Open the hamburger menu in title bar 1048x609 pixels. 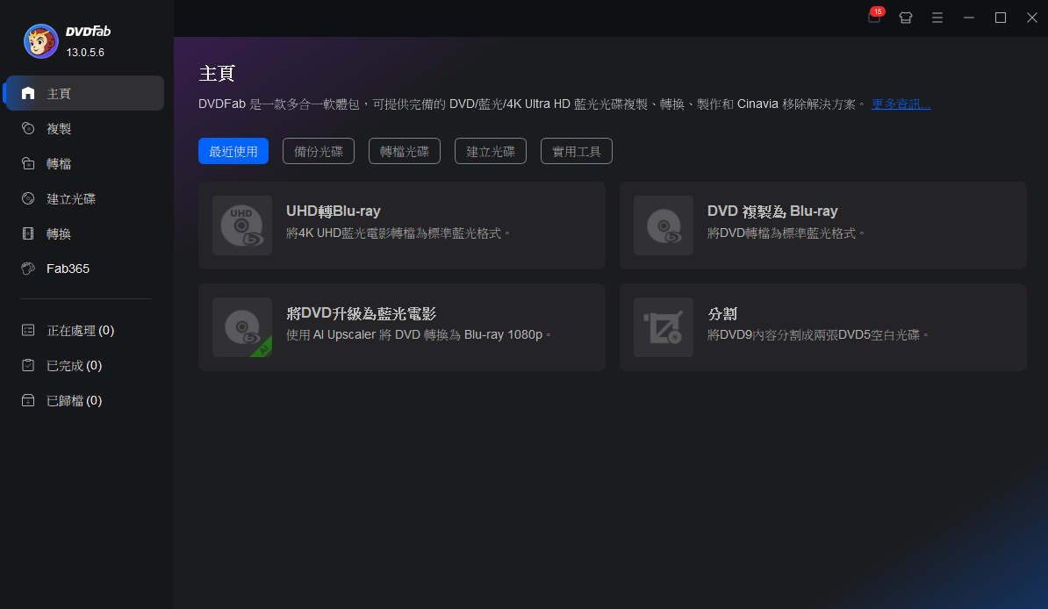point(937,18)
